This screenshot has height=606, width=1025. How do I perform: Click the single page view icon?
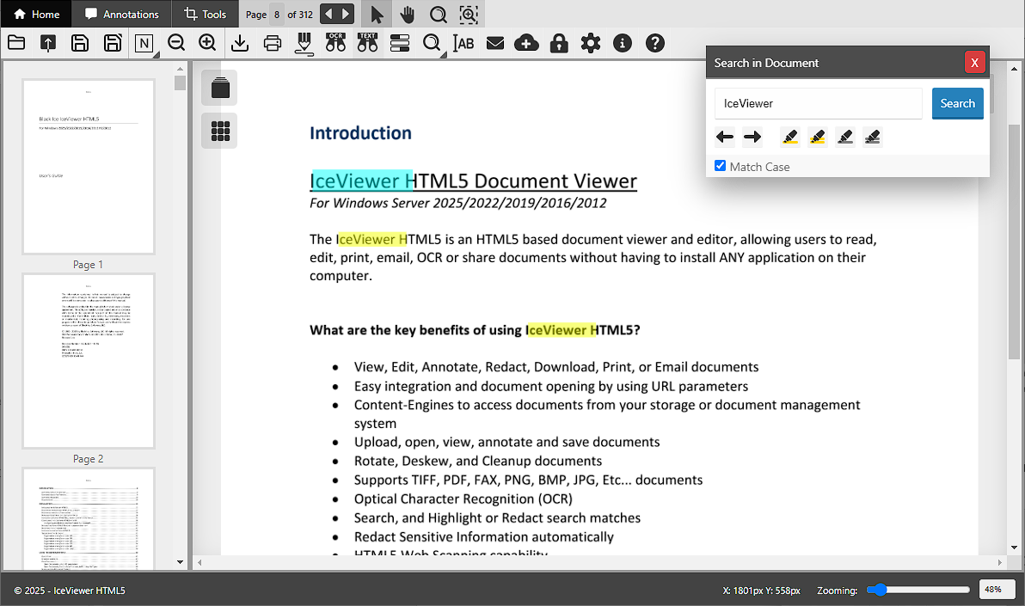coord(219,88)
